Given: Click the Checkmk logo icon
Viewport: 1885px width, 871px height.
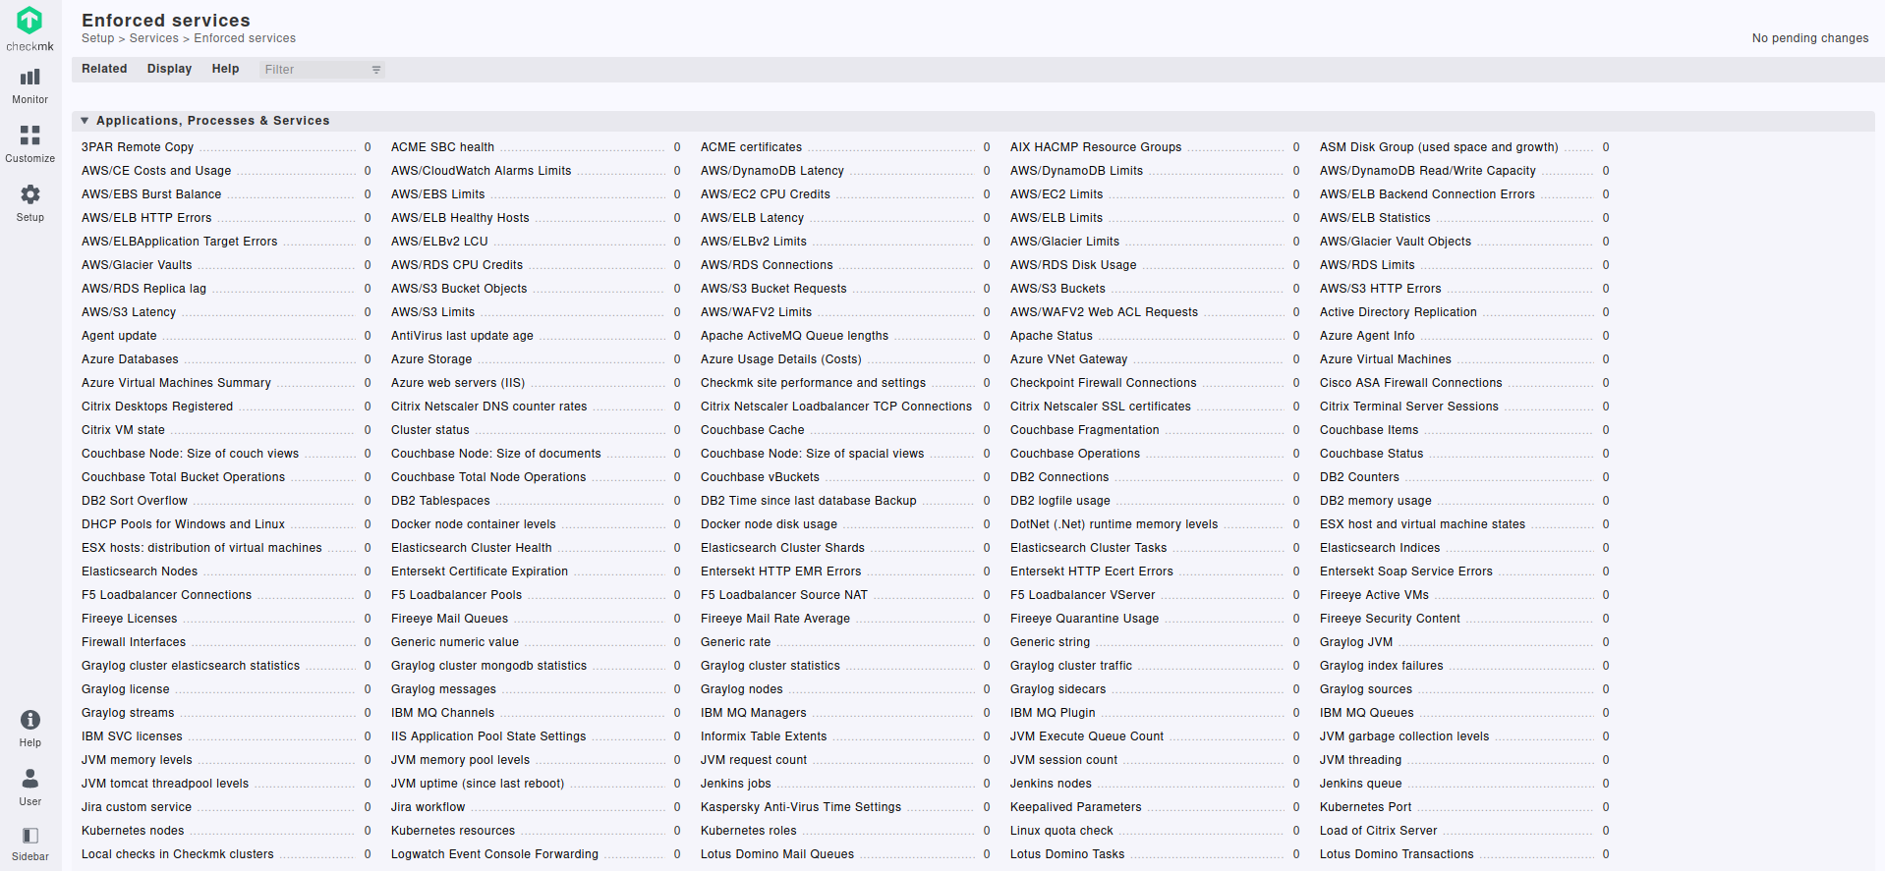Looking at the screenshot, I should (x=29, y=20).
